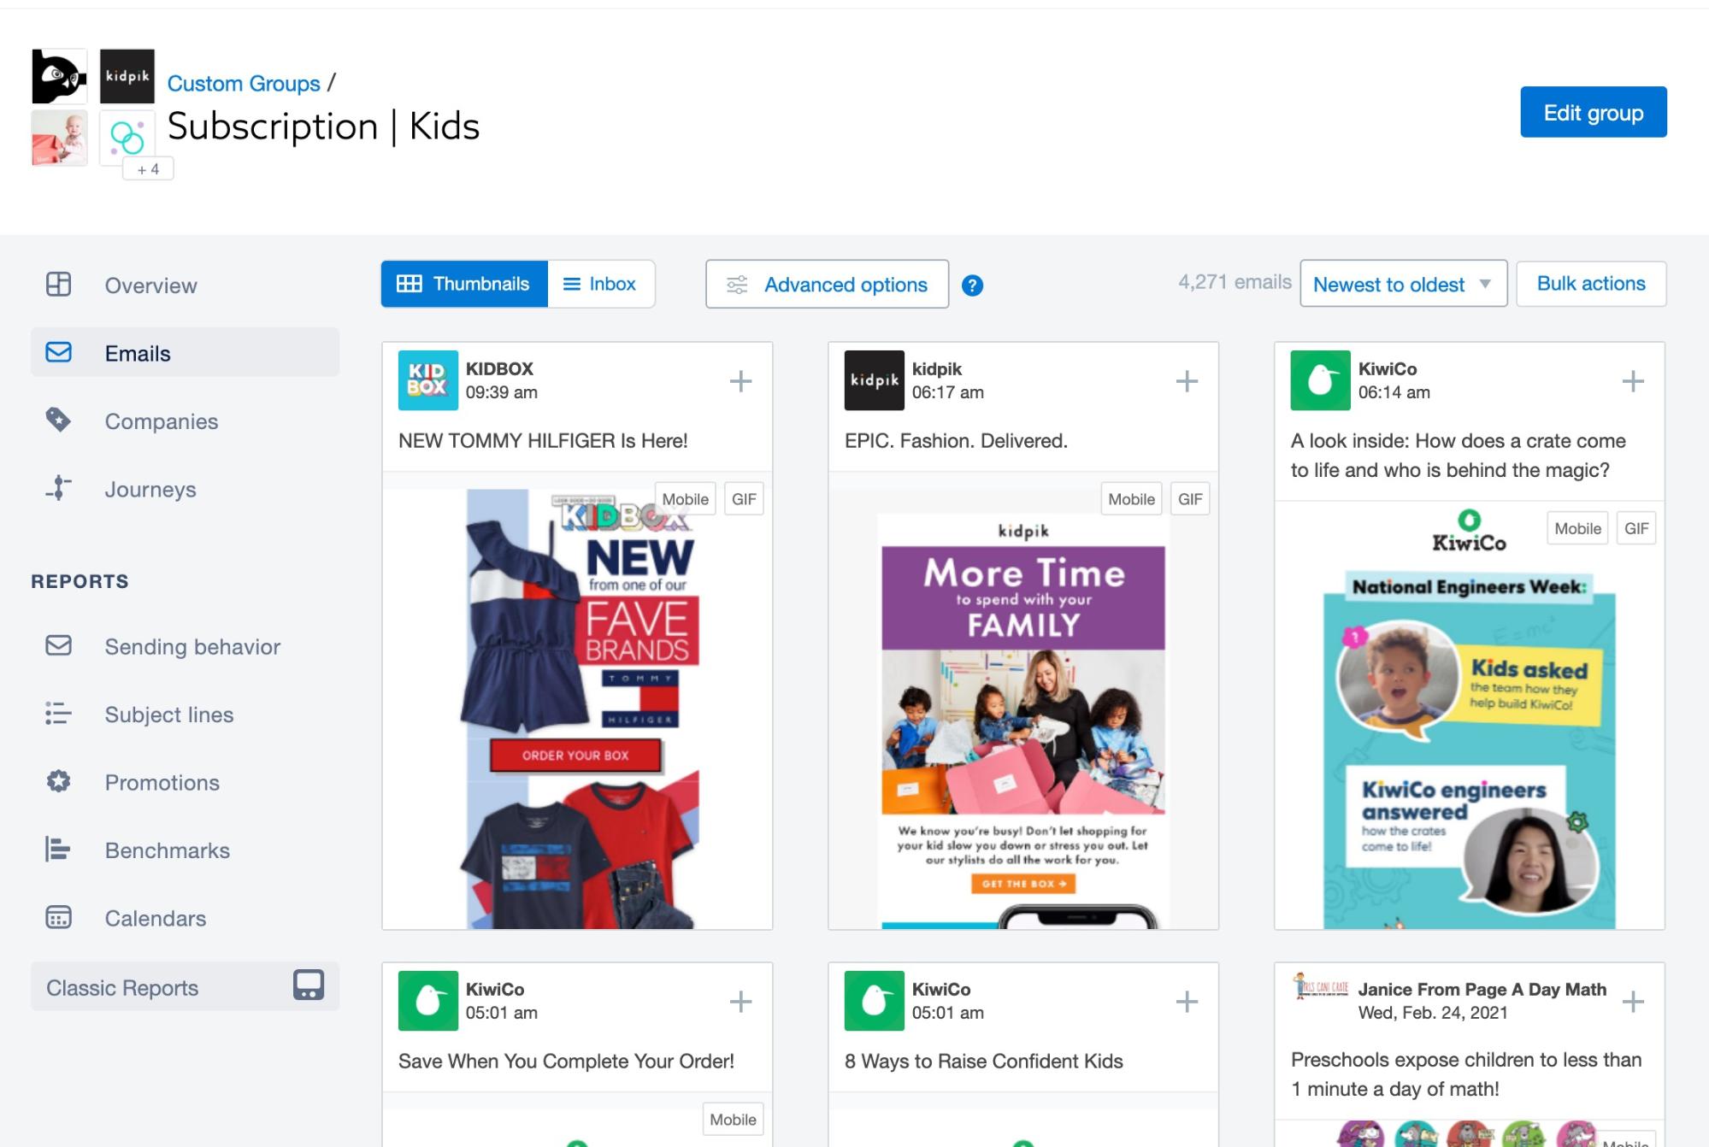Open 'NEW TOMMY HILFIGER Is Here!' email

pos(543,440)
